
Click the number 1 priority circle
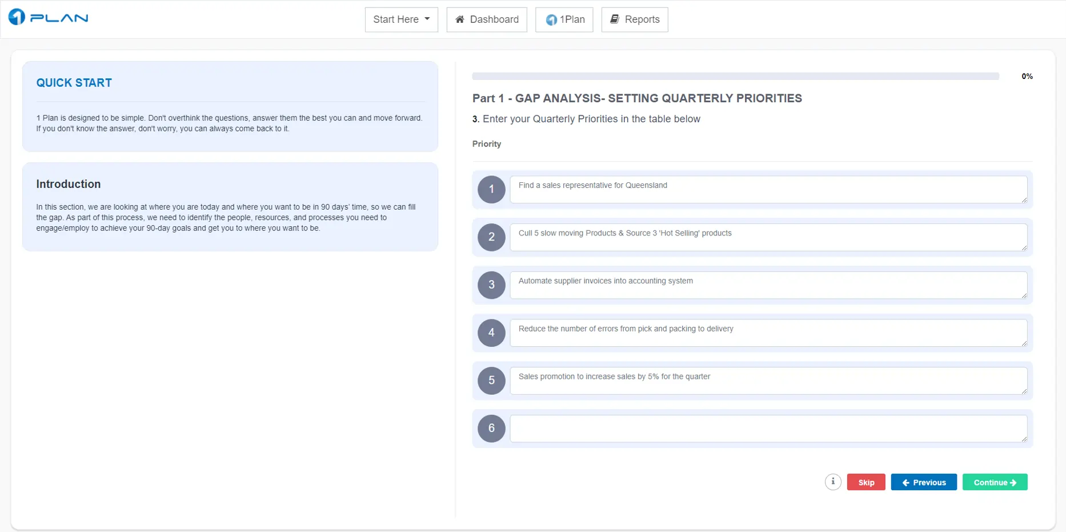(491, 190)
